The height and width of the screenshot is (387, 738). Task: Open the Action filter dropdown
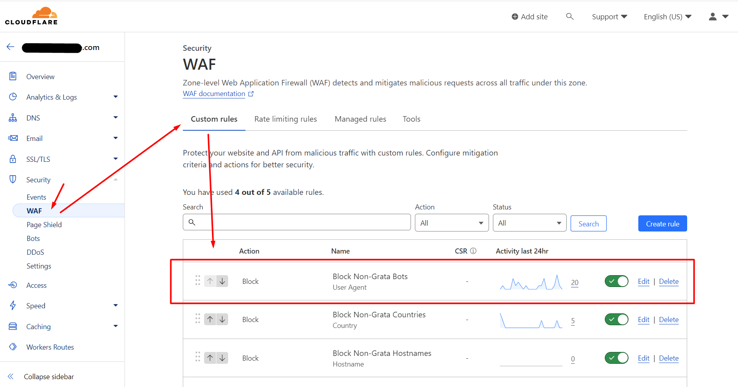pos(452,223)
